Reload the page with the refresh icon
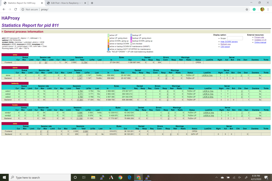This screenshot has height=181, width=272. (x=16, y=9)
